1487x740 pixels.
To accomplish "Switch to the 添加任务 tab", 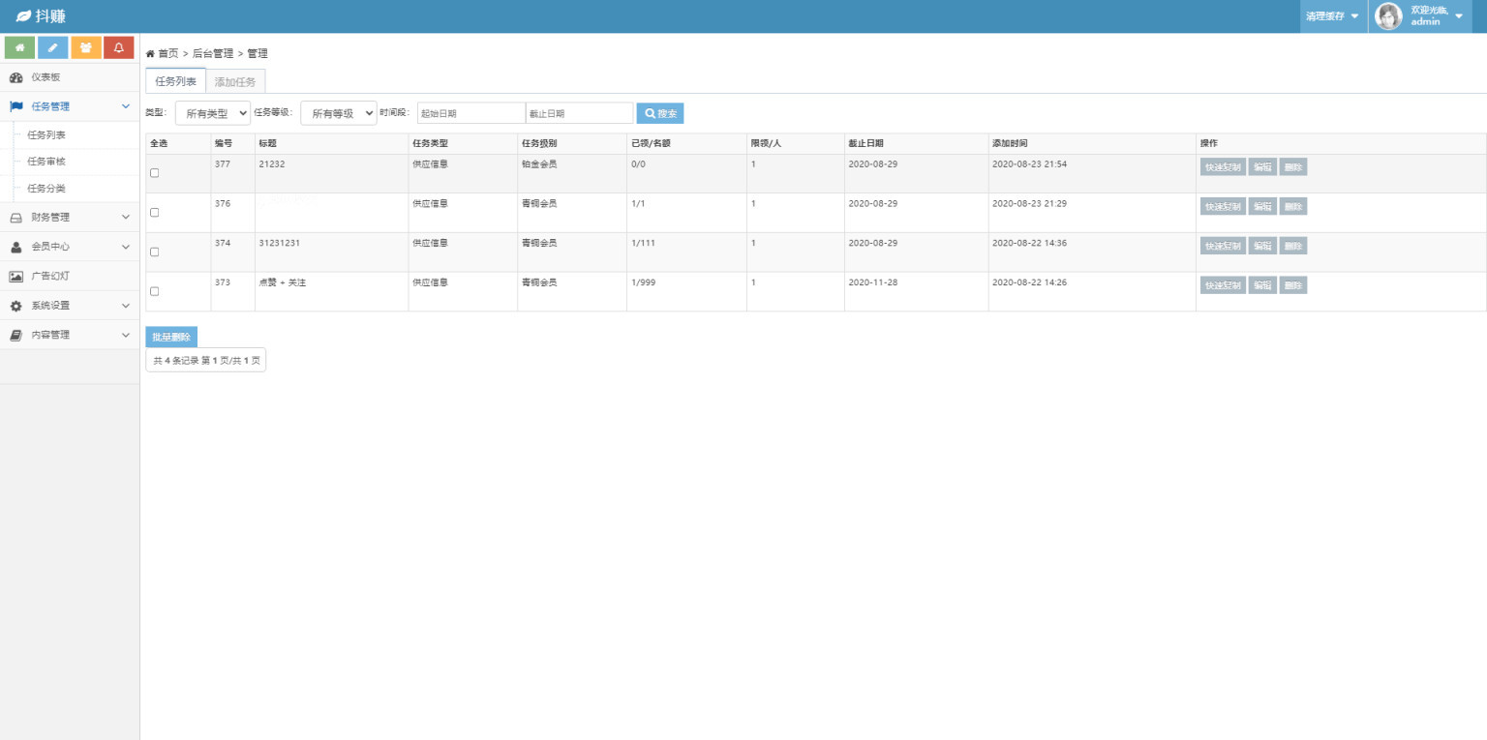I will tap(235, 81).
